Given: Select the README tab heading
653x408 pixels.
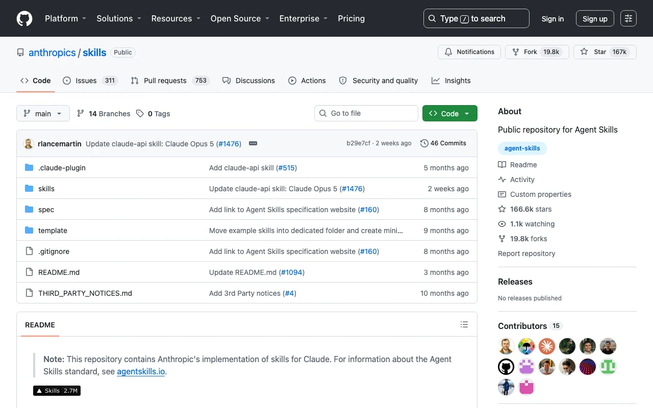Looking at the screenshot, I should (40, 325).
